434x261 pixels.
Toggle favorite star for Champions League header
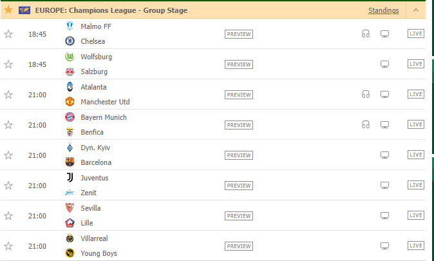[8, 10]
